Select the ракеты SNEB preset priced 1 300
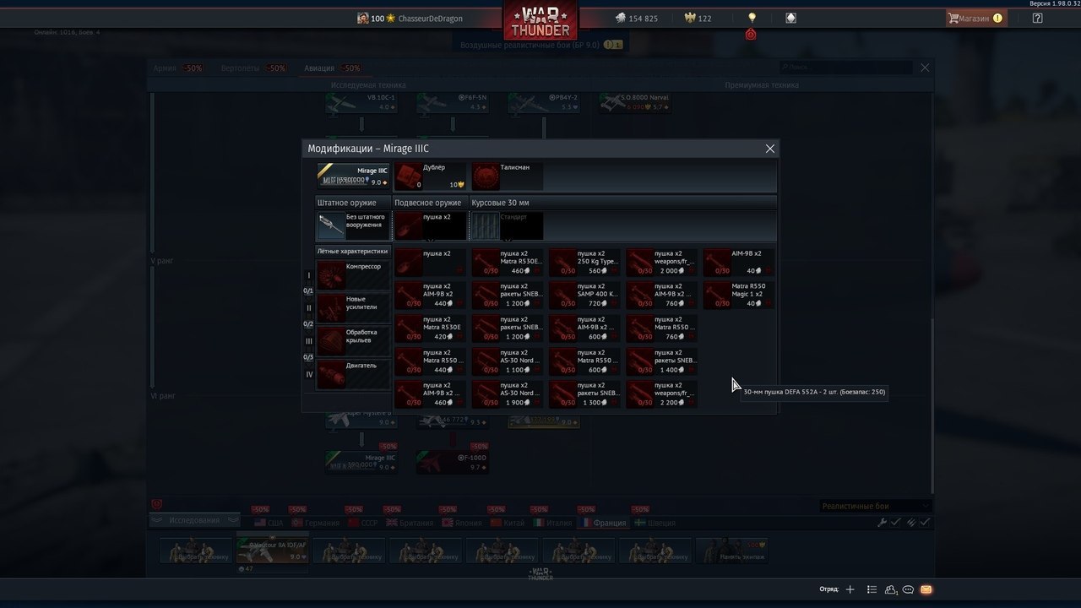Image resolution: width=1081 pixels, height=608 pixels. click(585, 394)
